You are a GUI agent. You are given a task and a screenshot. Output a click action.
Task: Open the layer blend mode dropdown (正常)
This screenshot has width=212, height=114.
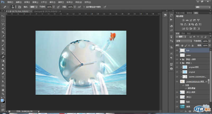184,41
